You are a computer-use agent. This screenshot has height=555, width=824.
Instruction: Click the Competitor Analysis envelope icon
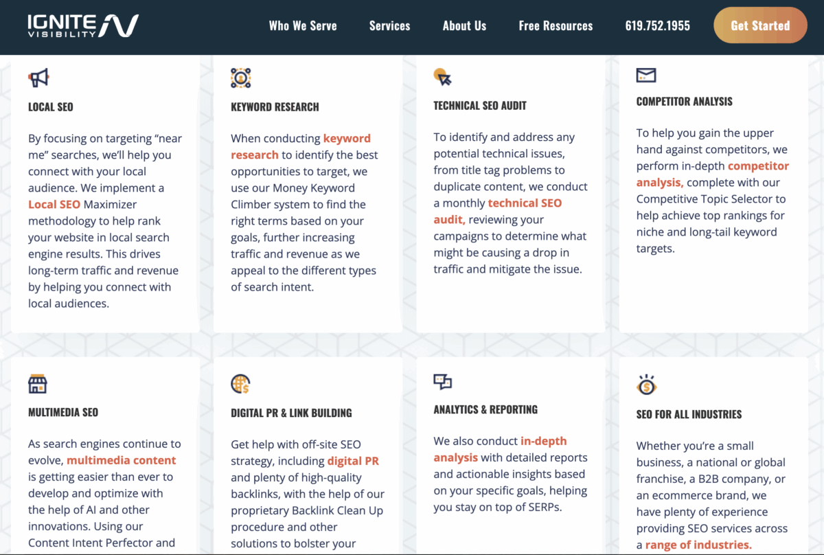click(646, 76)
